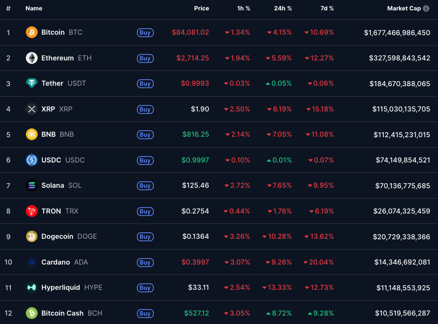Sort by the # rank column header

[x=8, y=8]
